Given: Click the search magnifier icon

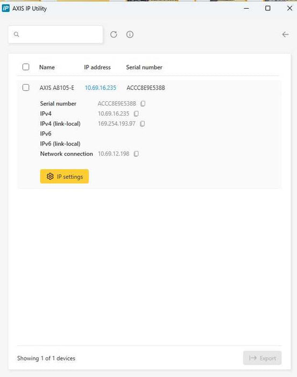Looking at the screenshot, I should click(x=16, y=34).
